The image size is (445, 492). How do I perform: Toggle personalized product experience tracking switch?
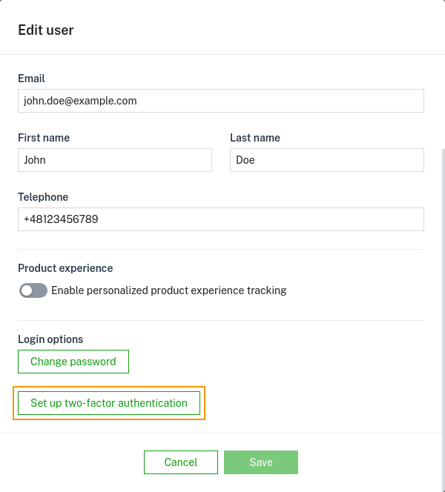coord(33,290)
